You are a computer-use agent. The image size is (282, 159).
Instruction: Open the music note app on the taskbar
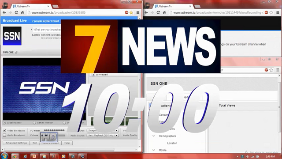pyautogui.click(x=73, y=156)
